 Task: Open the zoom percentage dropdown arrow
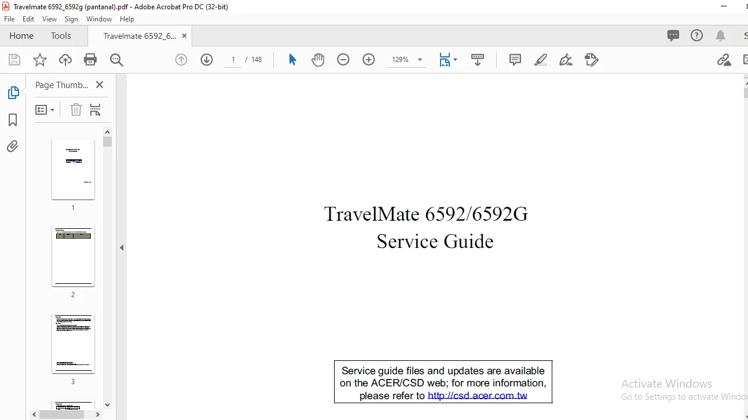[x=420, y=60]
